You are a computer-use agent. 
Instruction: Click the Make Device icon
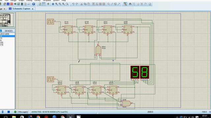coord(112,4)
